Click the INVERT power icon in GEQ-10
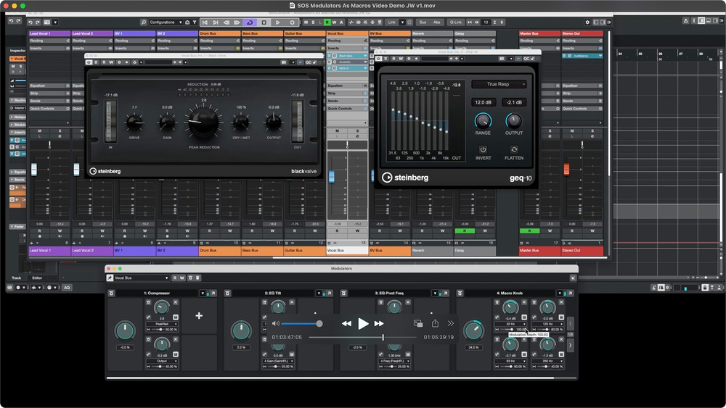The width and height of the screenshot is (726, 408). click(483, 150)
